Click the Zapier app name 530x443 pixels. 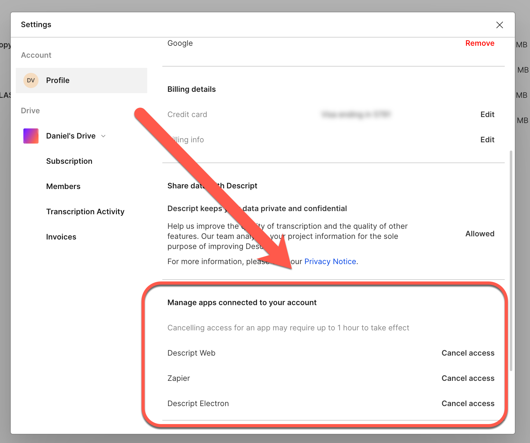(179, 378)
